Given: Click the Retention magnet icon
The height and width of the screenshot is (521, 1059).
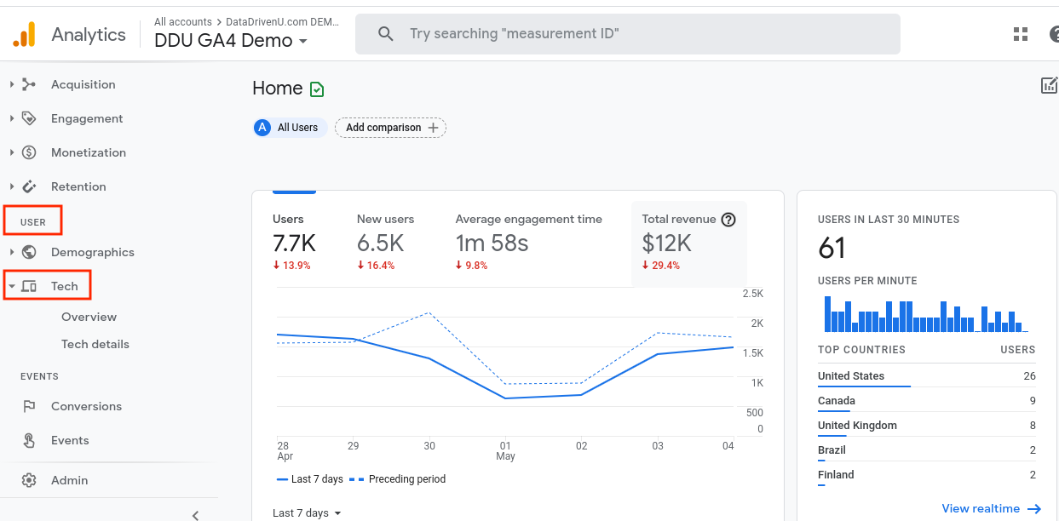Looking at the screenshot, I should tap(29, 186).
